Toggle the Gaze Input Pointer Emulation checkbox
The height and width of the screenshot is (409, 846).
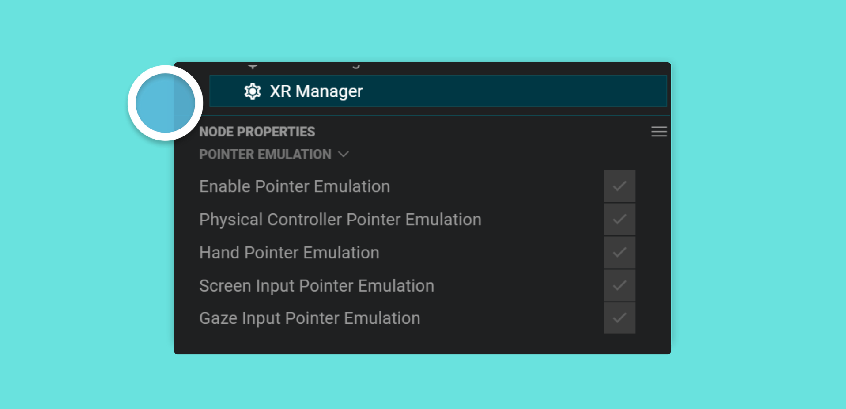coord(619,318)
